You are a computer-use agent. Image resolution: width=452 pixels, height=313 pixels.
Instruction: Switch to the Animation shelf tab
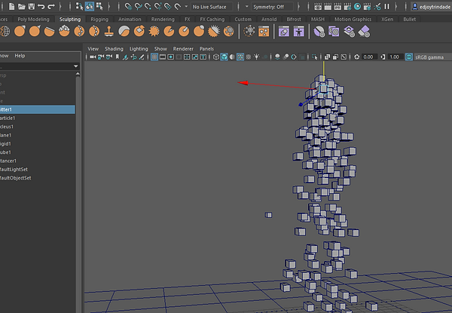point(130,19)
